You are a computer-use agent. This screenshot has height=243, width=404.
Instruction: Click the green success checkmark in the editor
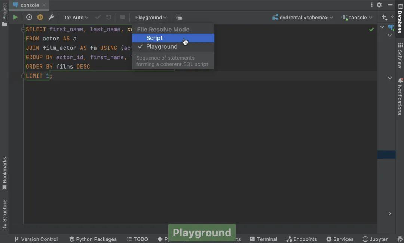[x=371, y=29]
